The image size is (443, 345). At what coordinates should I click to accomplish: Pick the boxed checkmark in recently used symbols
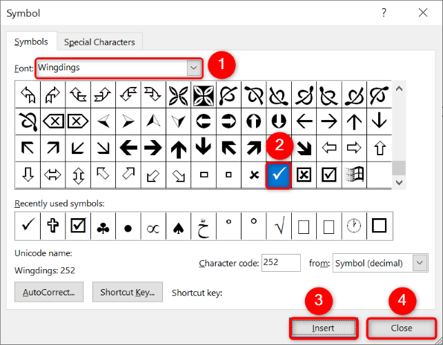78,226
